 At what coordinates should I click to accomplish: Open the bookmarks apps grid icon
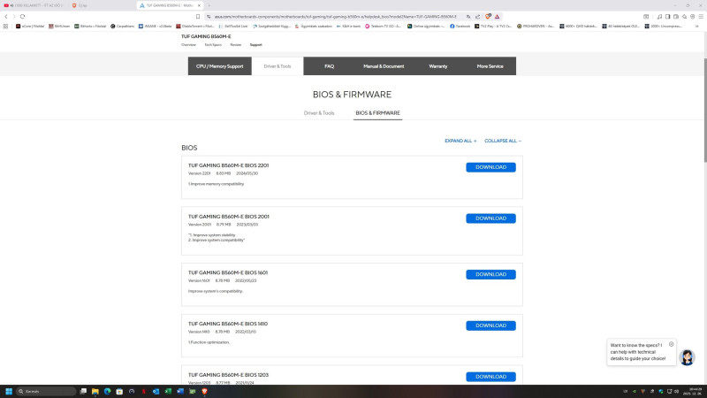[5, 27]
